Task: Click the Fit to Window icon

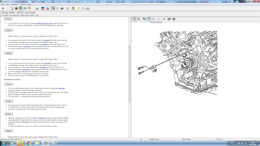Action: 149,19
